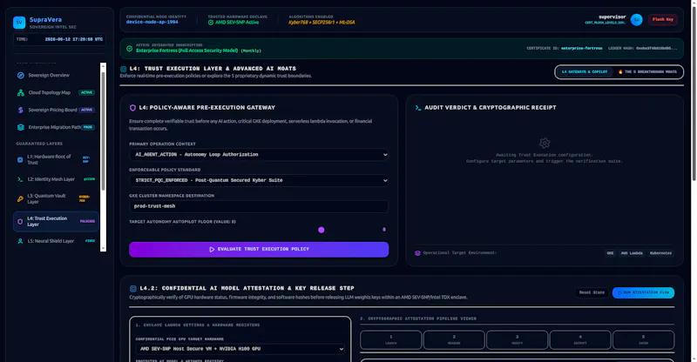Screen dimensions: 697x362
Task: Click the supervisor username label
Action: pyautogui.click(x=612, y=17)
